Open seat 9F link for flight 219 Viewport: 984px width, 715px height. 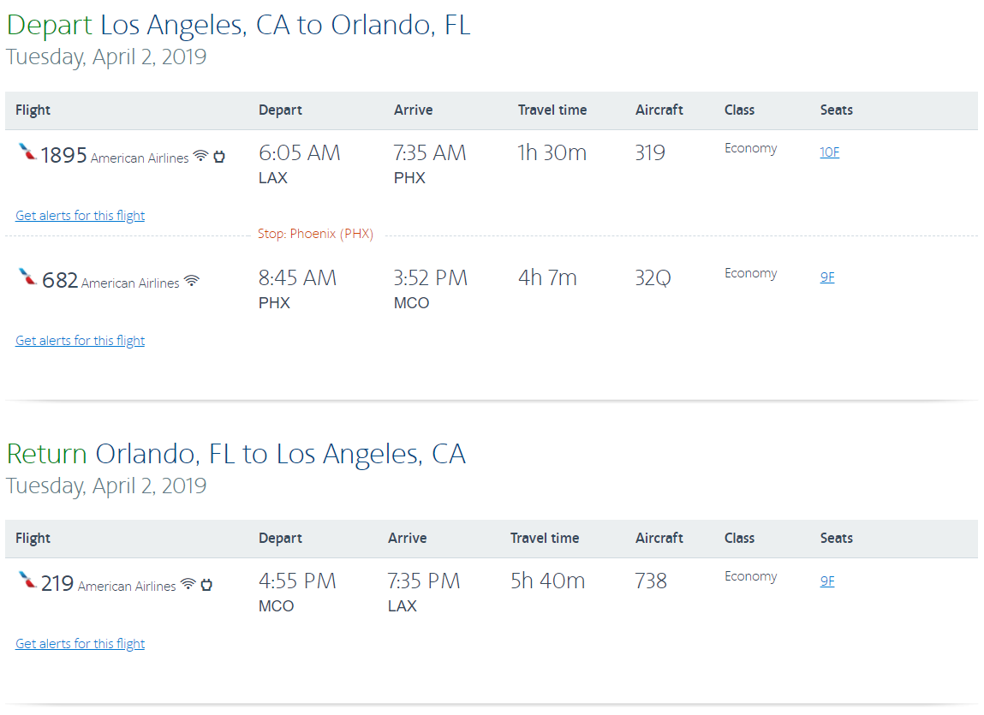(827, 581)
